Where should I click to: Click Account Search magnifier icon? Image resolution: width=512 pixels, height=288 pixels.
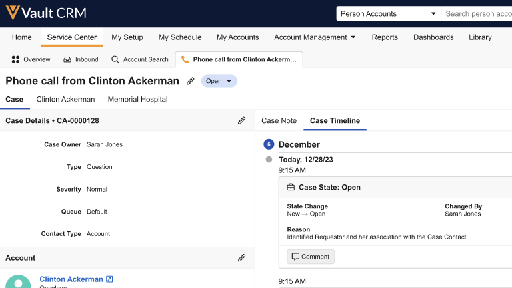pyautogui.click(x=115, y=59)
